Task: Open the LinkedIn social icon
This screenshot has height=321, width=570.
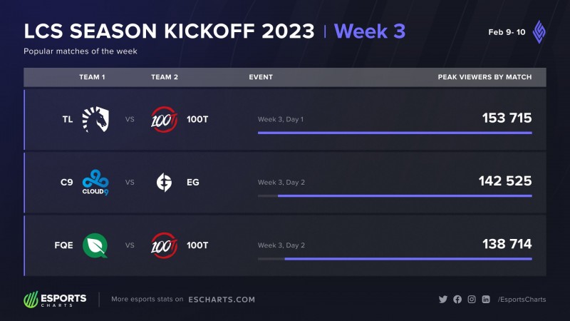Action: [485, 300]
